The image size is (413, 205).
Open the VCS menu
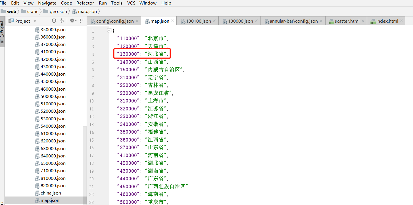click(x=131, y=3)
